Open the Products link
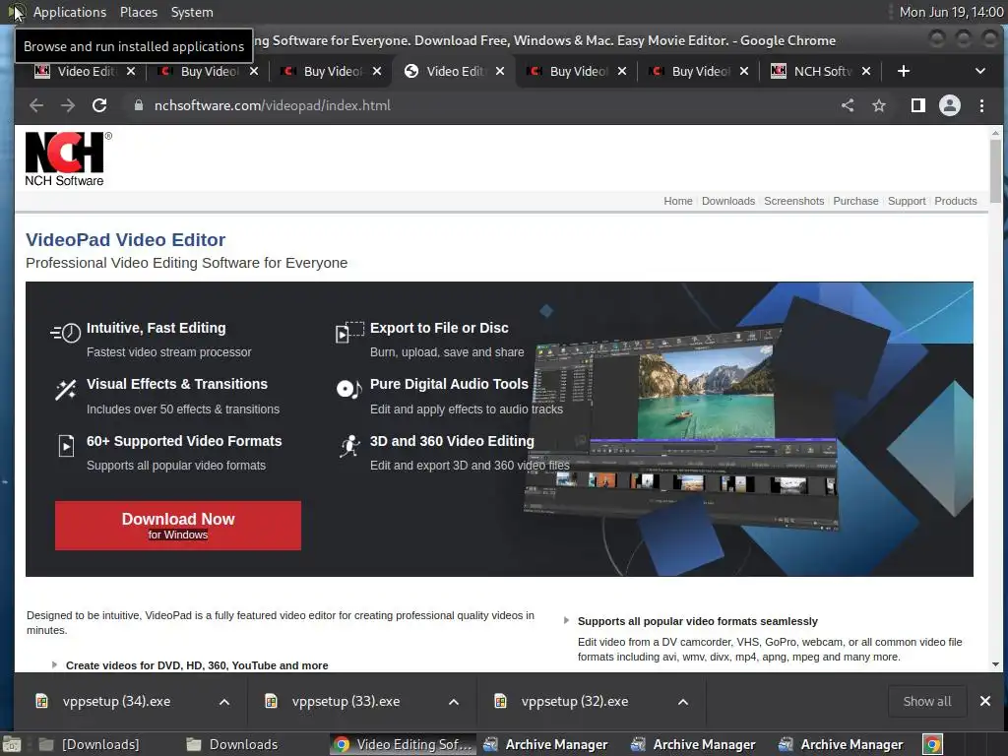This screenshot has width=1008, height=756. click(x=955, y=201)
